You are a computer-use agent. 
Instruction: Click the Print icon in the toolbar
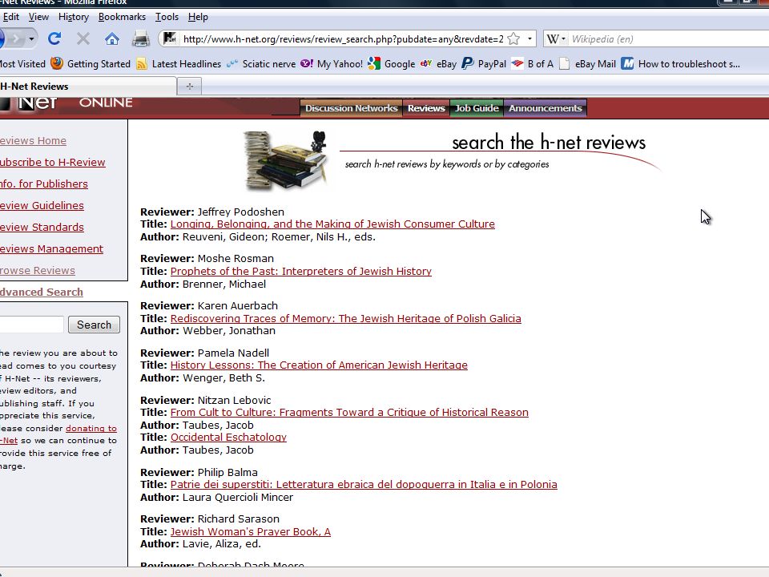coord(141,38)
